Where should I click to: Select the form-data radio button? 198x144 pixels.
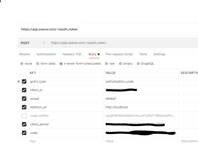click(x=38, y=64)
